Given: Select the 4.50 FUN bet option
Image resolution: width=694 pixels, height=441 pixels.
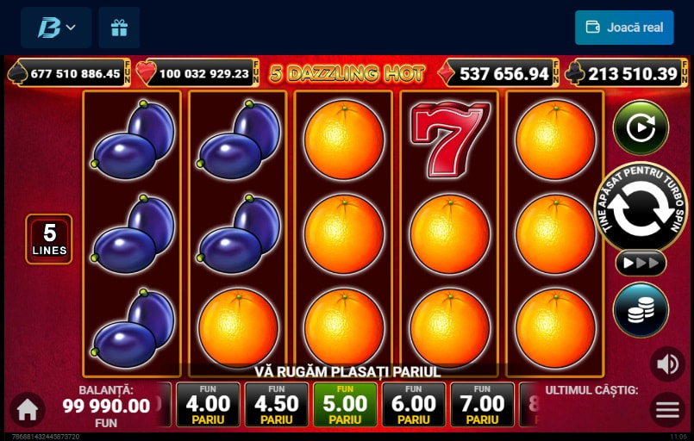Looking at the screenshot, I should [x=277, y=404].
